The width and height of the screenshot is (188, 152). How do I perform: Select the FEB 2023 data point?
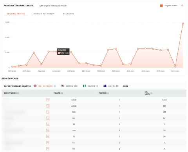pos(12,66)
